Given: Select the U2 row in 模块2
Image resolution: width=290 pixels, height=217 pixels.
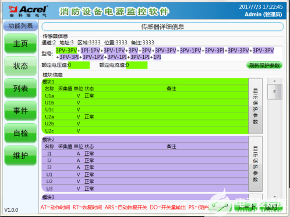Looking at the screenshot, I should tap(145, 181).
